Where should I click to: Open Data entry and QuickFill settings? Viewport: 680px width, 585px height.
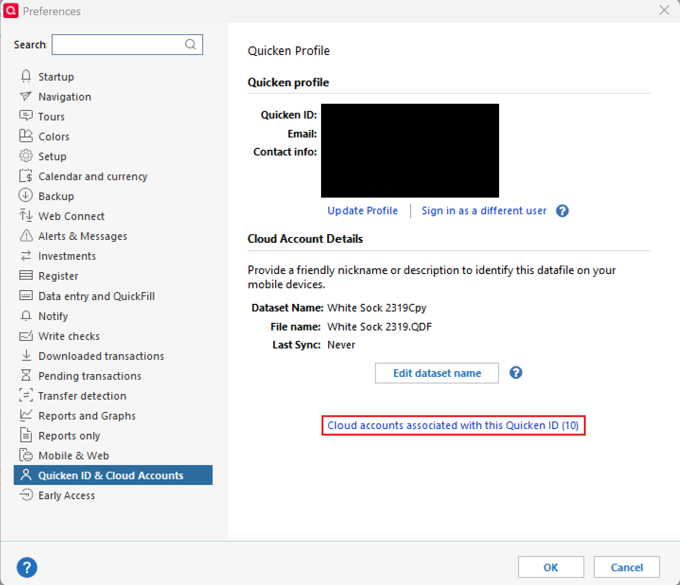point(97,296)
